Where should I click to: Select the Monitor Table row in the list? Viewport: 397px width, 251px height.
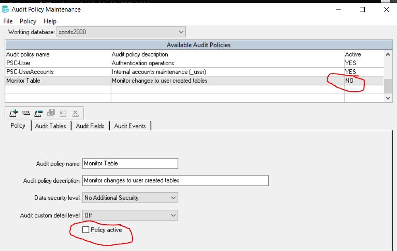point(195,81)
